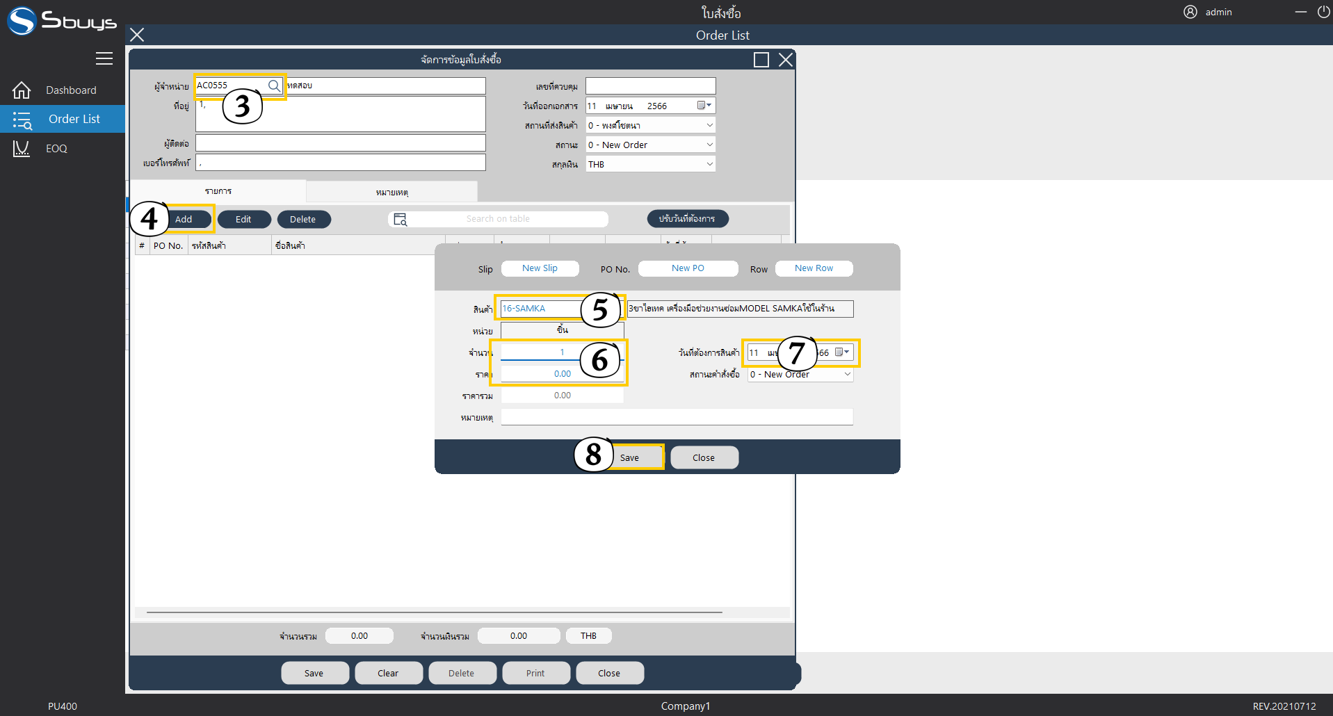Screen dimensions: 1333x716
Task: Switch to the หมายเหตุ tab
Action: tap(391, 192)
